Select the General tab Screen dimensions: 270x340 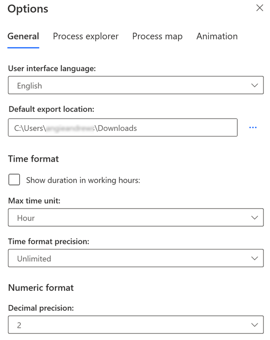point(23,36)
